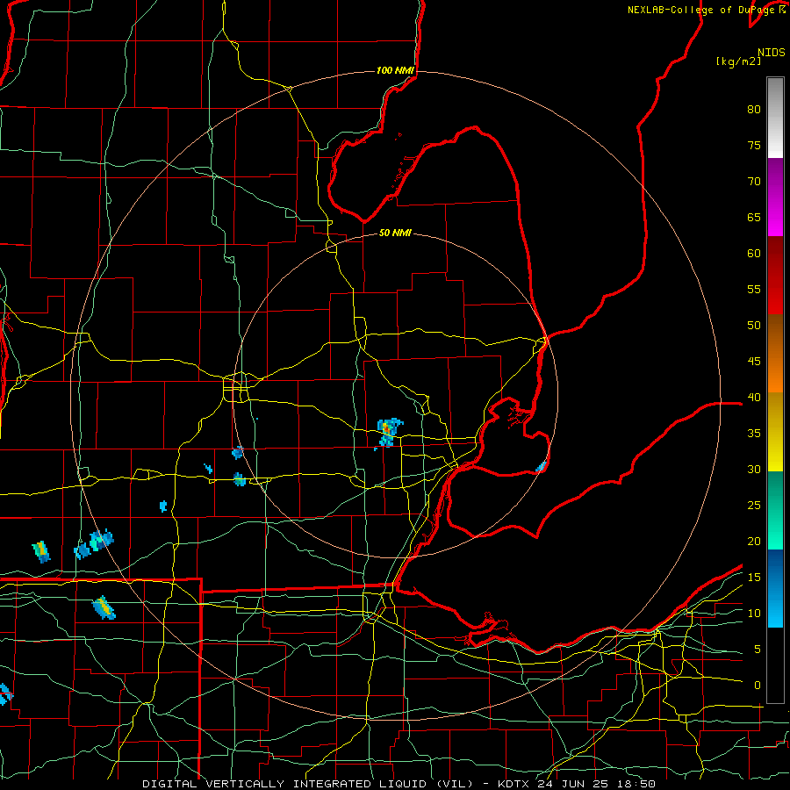Pick the dark red segment of the color bar

775,276
